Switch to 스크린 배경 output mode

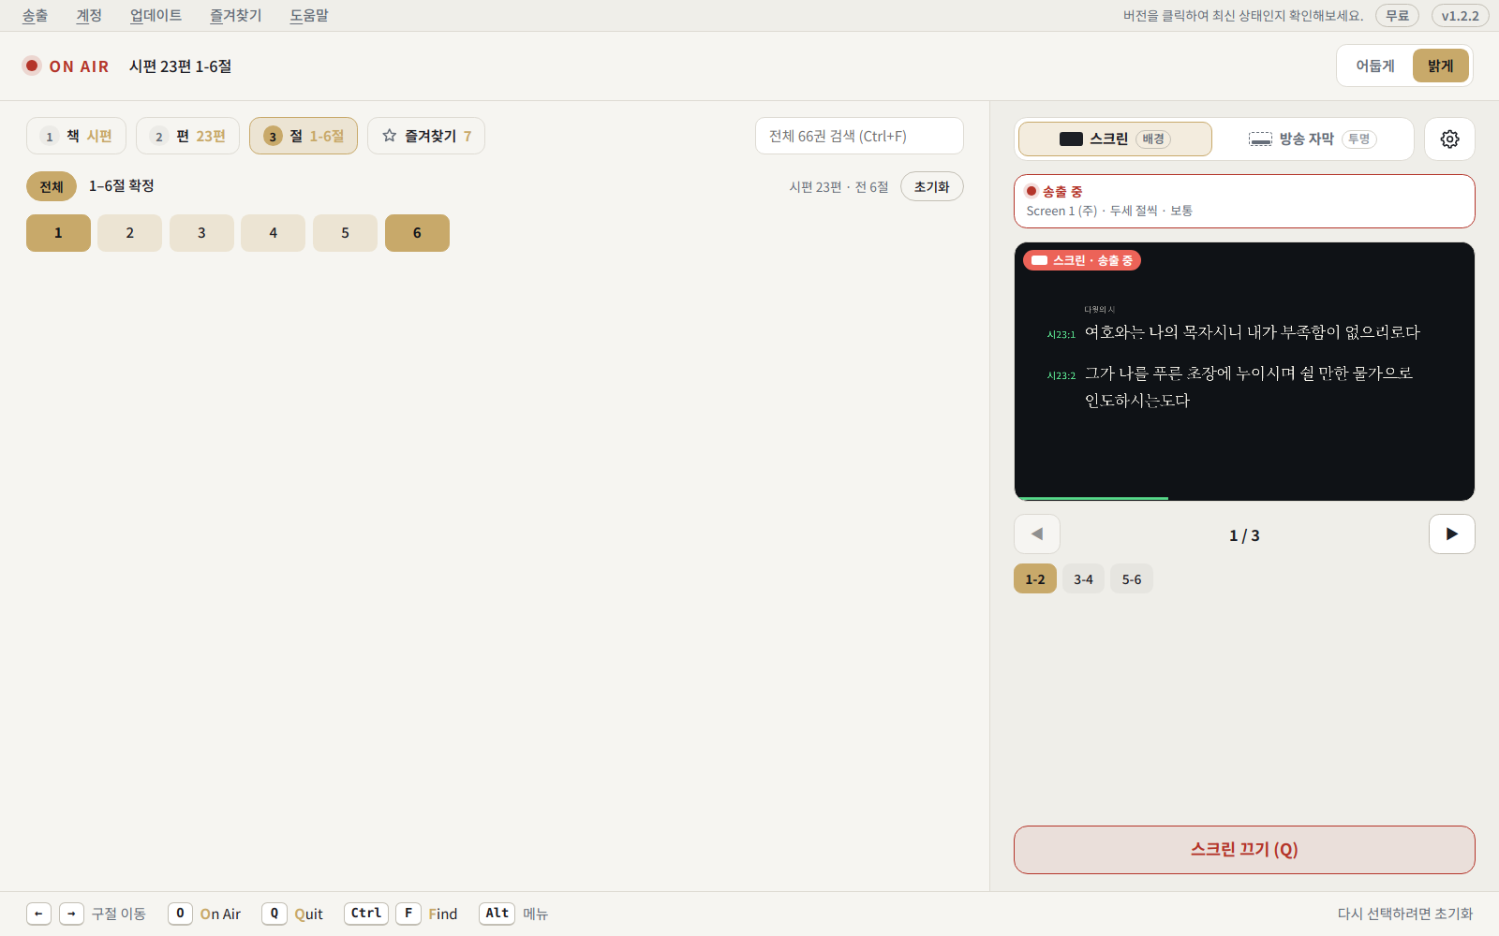coord(1115,139)
